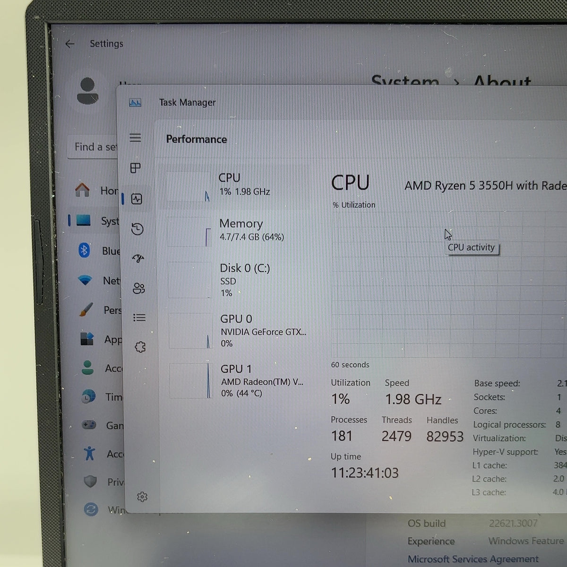Image resolution: width=567 pixels, height=567 pixels.
Task: Open the Startup apps icon
Action: pyautogui.click(x=138, y=258)
